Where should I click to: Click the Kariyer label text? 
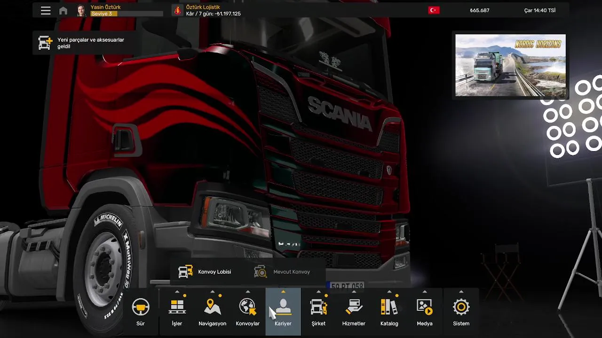click(283, 323)
